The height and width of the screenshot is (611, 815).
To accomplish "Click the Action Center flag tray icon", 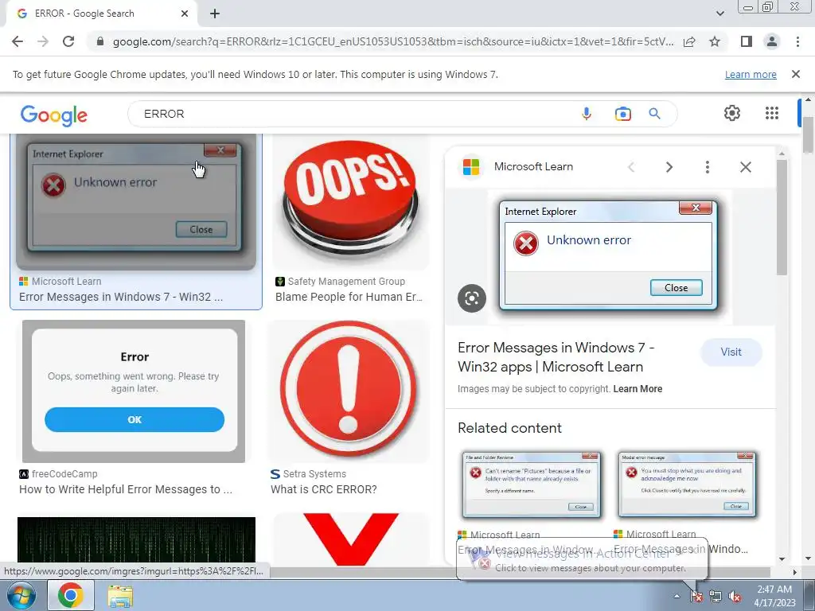I will [x=696, y=596].
